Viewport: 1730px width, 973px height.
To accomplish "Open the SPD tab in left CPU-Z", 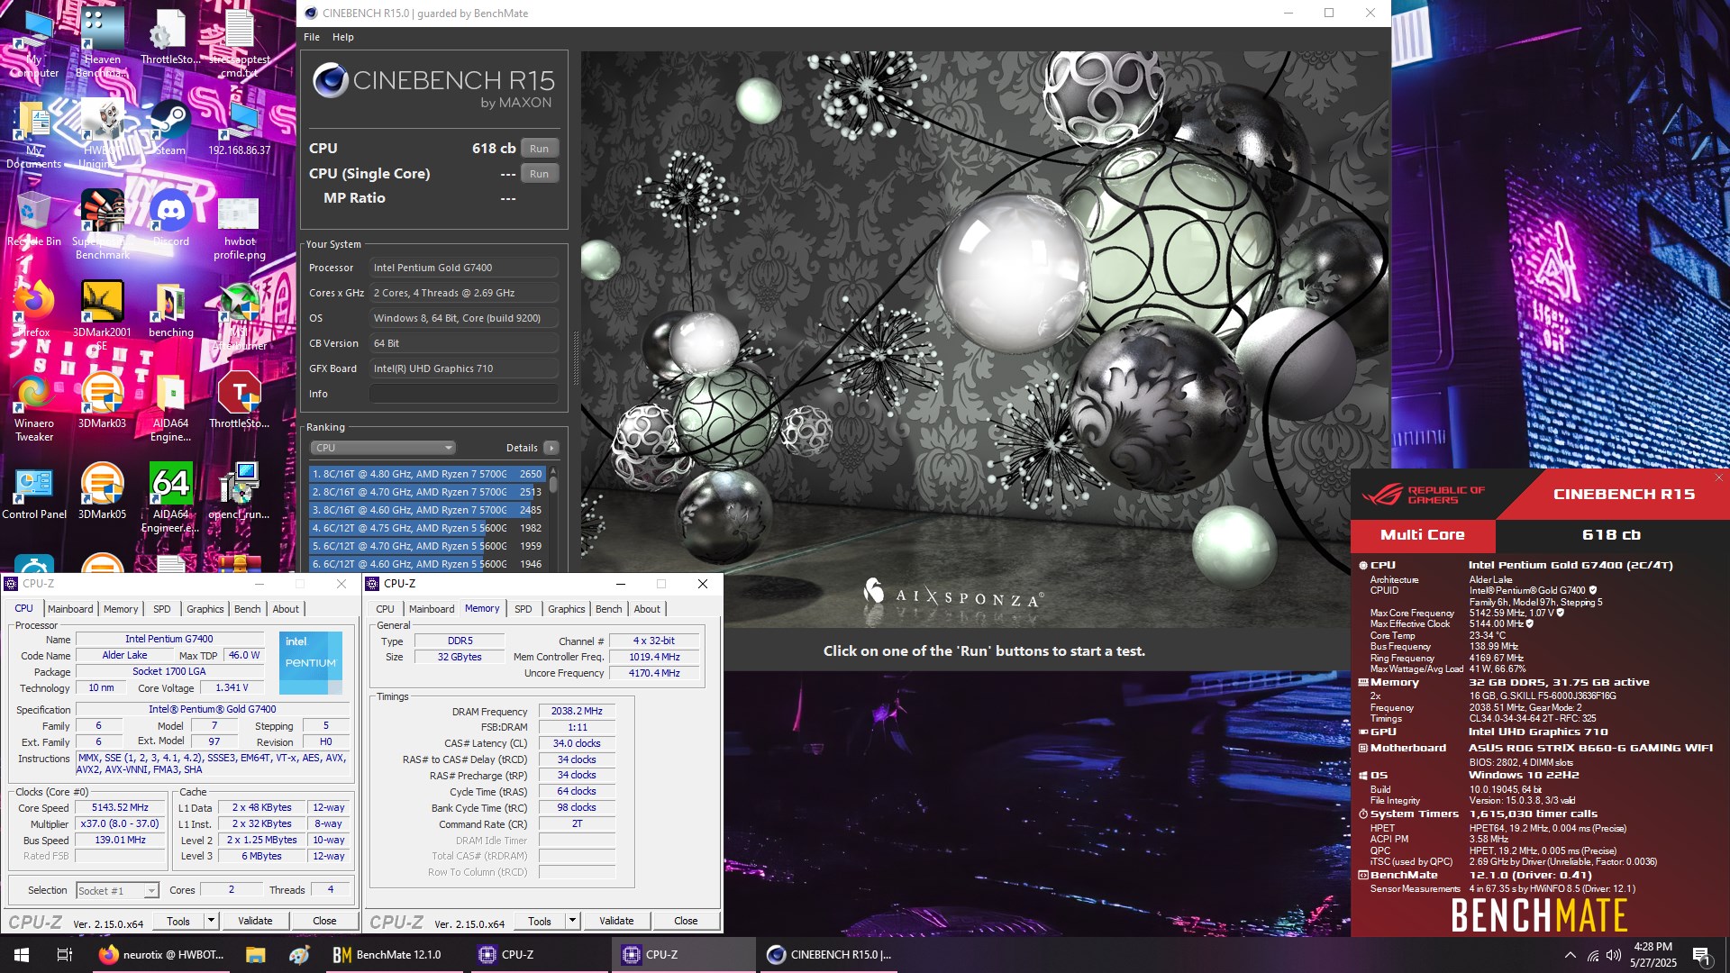I will [x=162, y=609].
